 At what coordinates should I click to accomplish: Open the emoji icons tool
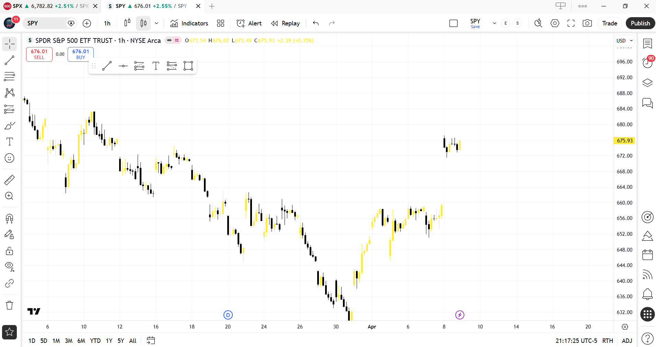pos(10,158)
